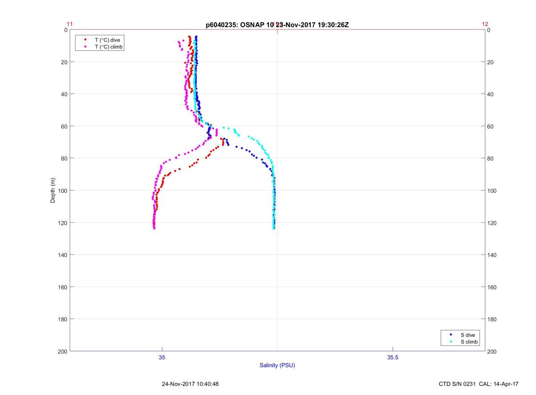Click depth tick 20 on right axis
The image size is (536, 395).
coord(490,62)
